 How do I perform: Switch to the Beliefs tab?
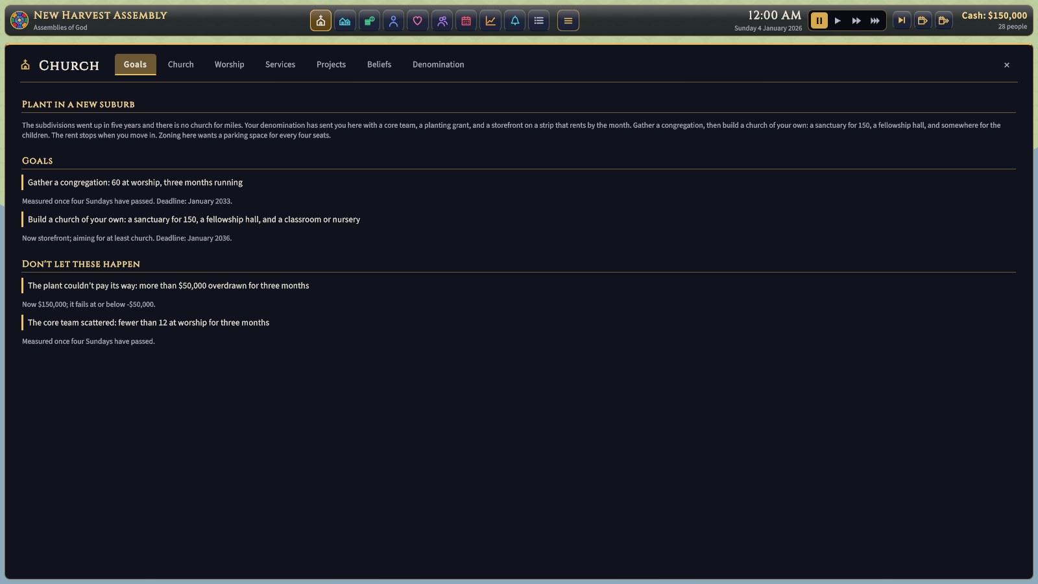[x=379, y=64]
